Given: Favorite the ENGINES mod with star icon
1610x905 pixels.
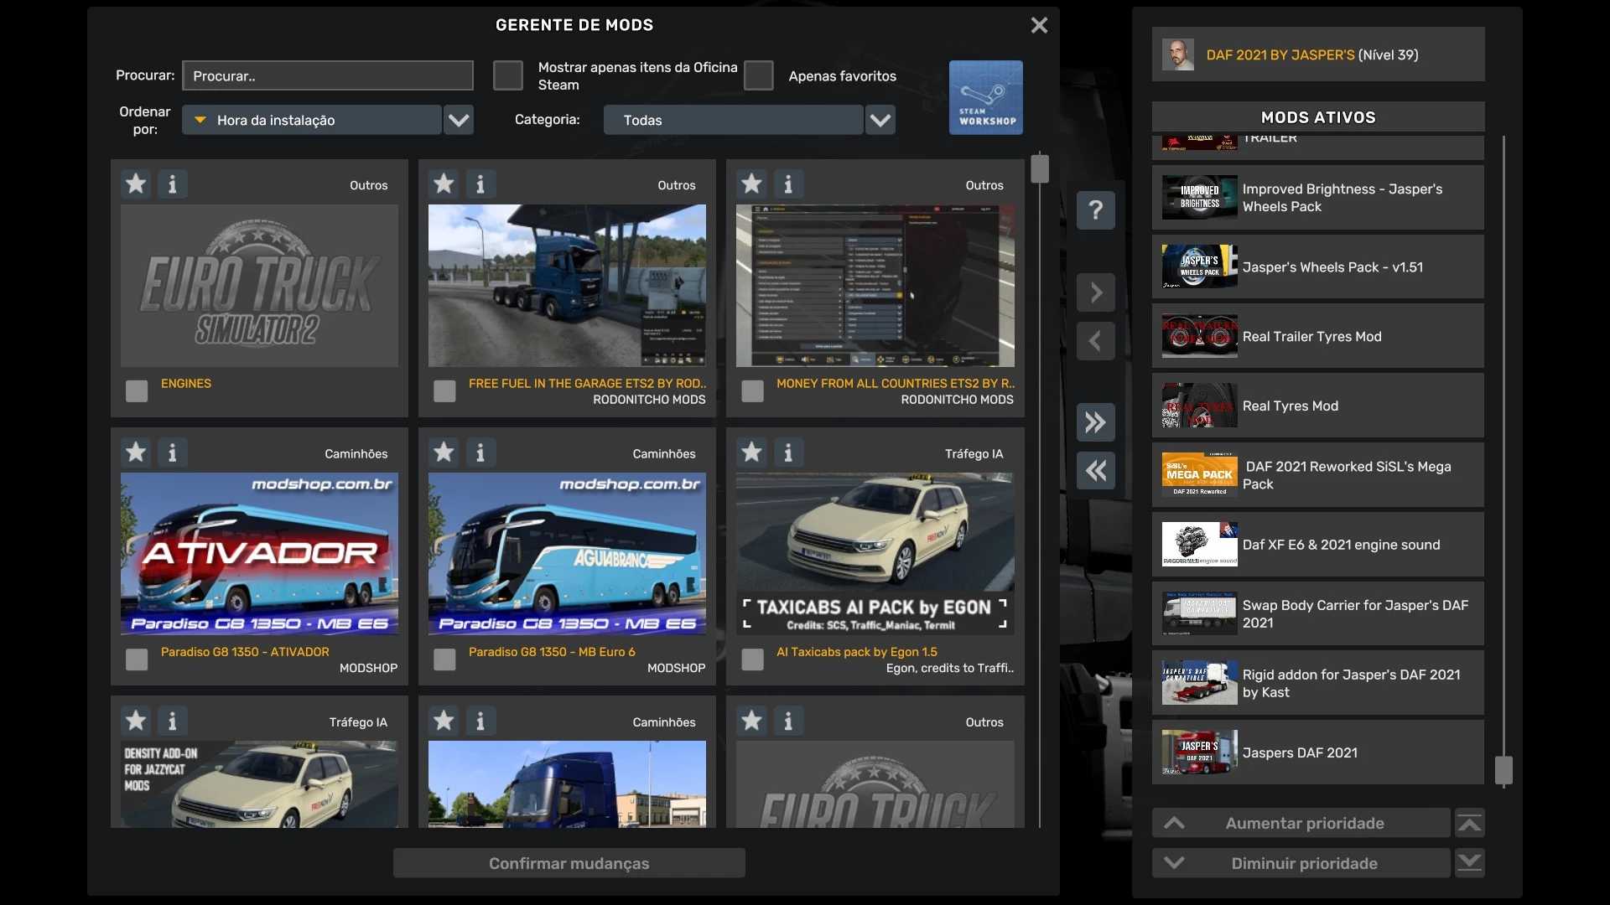Looking at the screenshot, I should coord(136,184).
